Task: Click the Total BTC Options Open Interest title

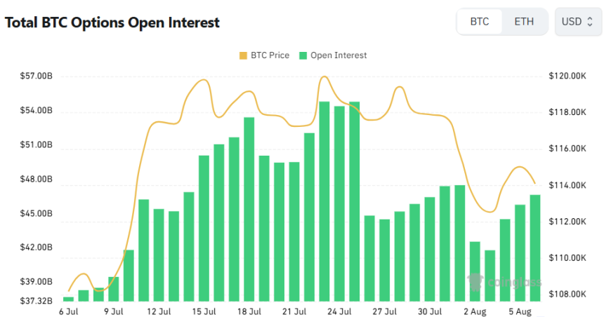Action: tap(112, 22)
